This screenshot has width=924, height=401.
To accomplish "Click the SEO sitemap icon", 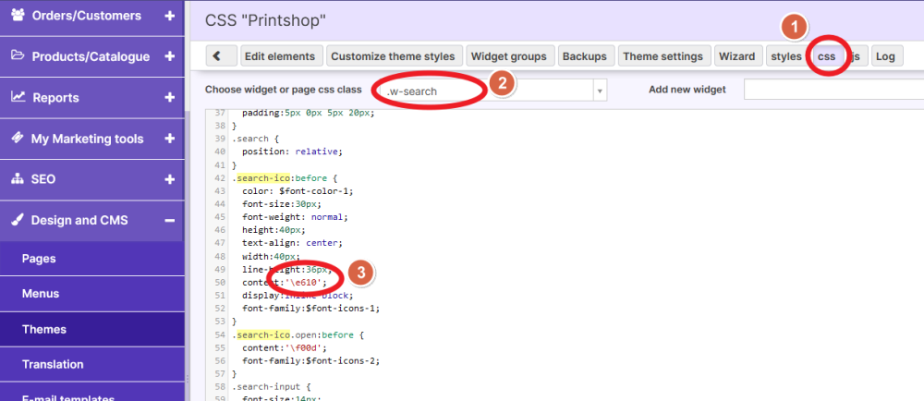I will coord(18,179).
